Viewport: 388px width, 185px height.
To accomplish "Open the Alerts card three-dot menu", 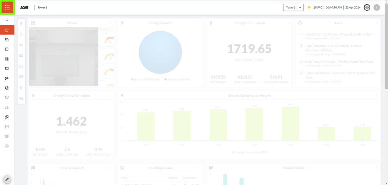I will pyautogui.click(x=378, y=23).
